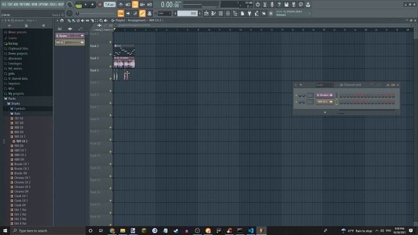Select the Slip tool in Playlist toolbar
Viewport: 418px width, 235px height.
click(x=87, y=20)
